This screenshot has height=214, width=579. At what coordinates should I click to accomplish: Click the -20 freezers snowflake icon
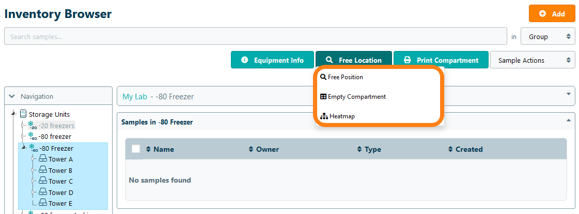click(32, 126)
